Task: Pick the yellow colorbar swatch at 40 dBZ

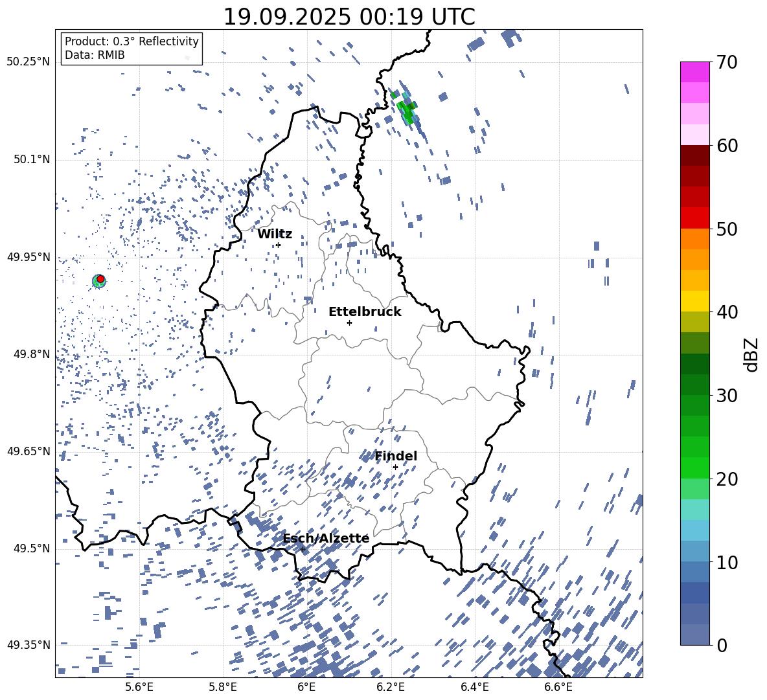Action: (x=695, y=301)
